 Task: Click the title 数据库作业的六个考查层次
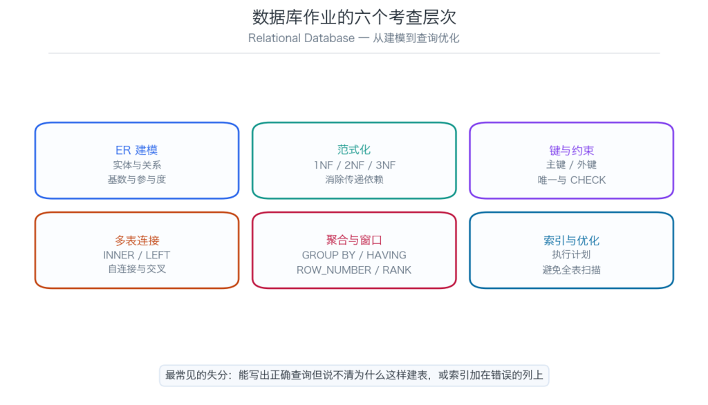click(354, 17)
